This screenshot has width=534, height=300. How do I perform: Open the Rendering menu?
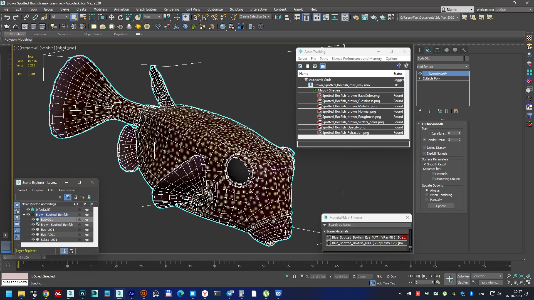pyautogui.click(x=171, y=9)
